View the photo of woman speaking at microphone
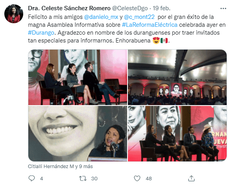The image size is (231, 187). [78, 133]
